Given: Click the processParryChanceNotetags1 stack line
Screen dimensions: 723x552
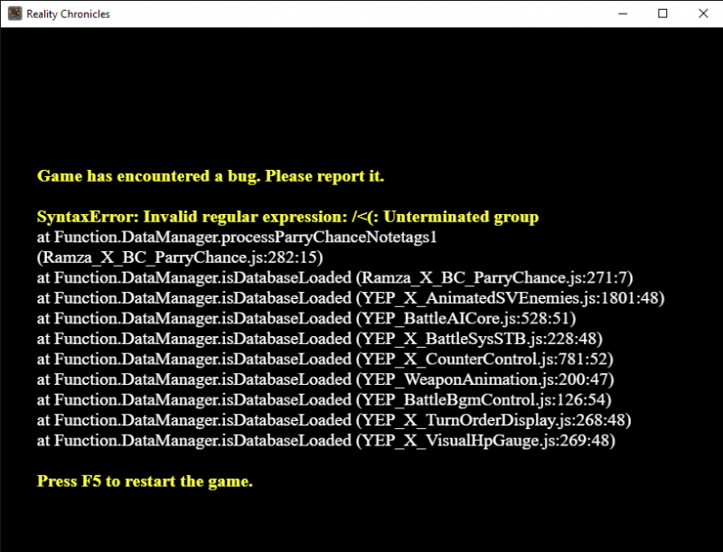Looking at the screenshot, I should (237, 238).
